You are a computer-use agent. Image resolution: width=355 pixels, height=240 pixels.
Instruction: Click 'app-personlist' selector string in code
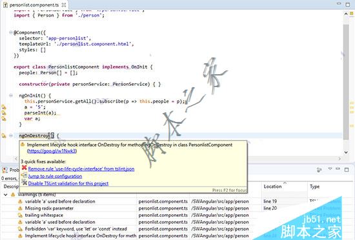point(67,38)
